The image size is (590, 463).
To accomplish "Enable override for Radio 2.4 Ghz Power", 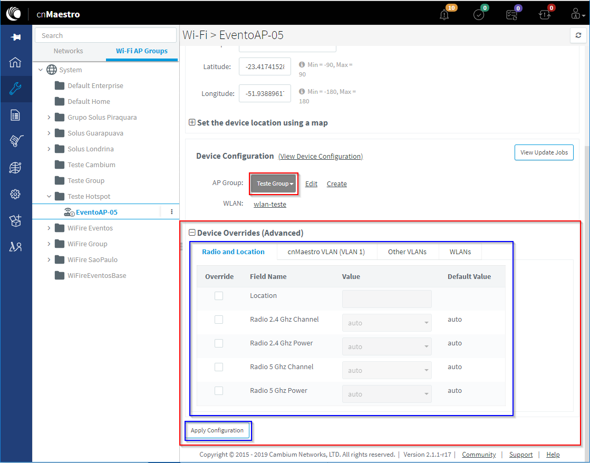I will [x=219, y=343].
